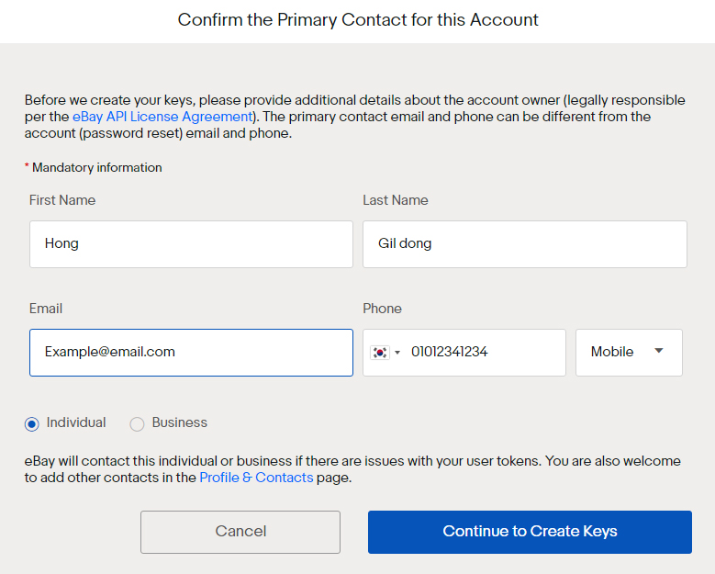Expand the country code arrow beside the flag
Image resolution: width=715 pixels, height=574 pixels.
coord(397,353)
